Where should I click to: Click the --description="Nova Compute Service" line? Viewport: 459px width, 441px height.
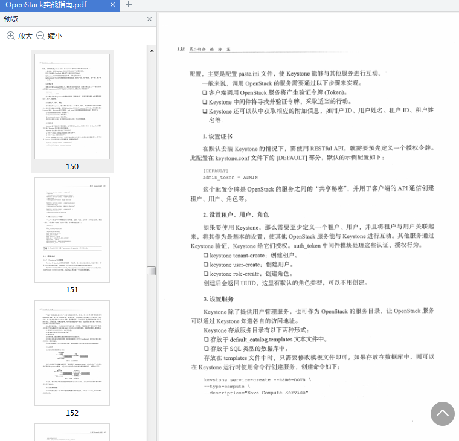point(256,393)
